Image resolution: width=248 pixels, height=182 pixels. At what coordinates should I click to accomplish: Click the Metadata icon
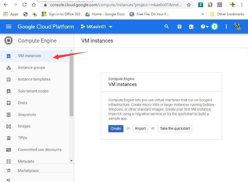click(8, 161)
